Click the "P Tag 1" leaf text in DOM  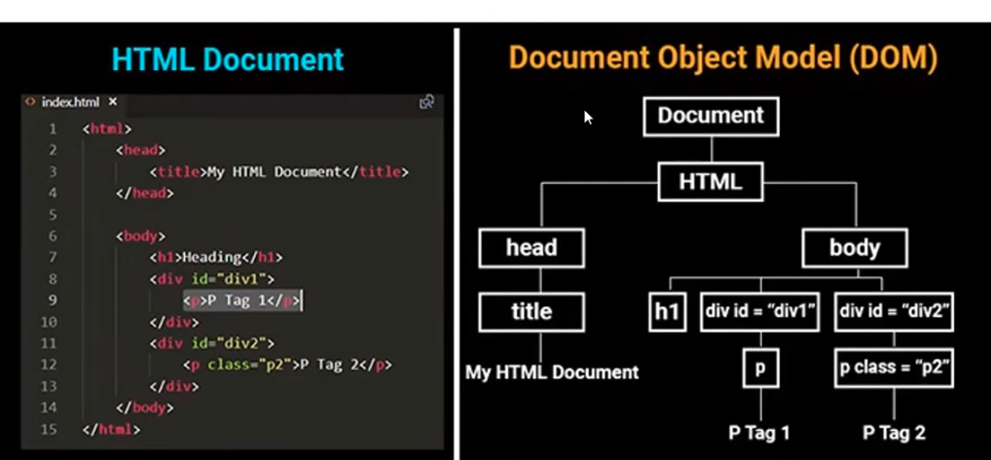click(759, 433)
